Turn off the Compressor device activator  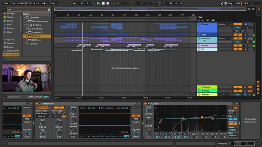pyautogui.click(x=36, y=104)
